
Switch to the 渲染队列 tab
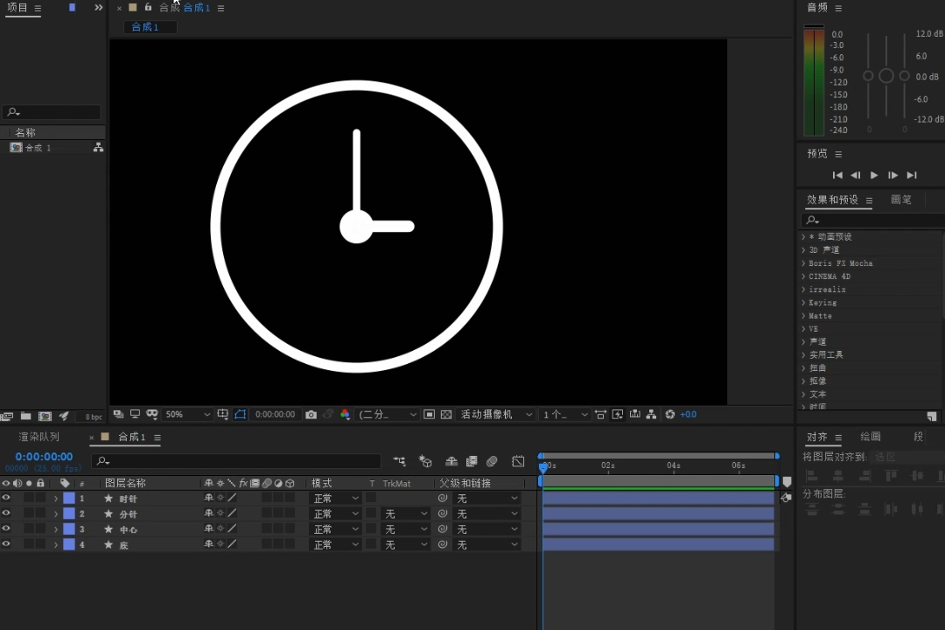(39, 437)
